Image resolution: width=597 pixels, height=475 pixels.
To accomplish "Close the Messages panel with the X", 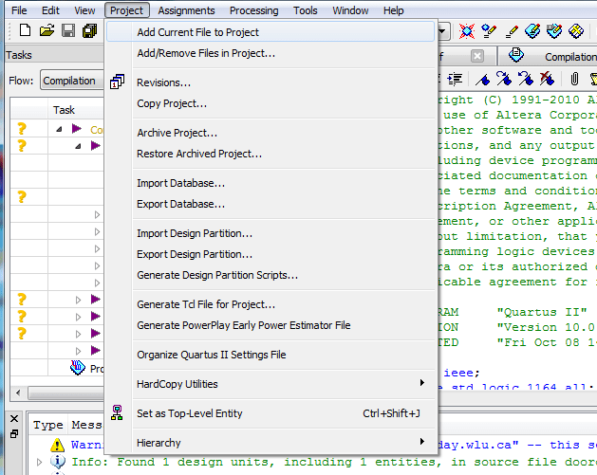I will pos(14,419).
